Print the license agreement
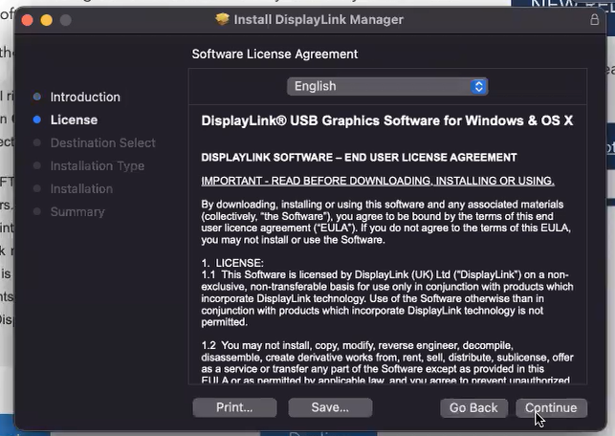Screen dimensions: 615x436 coord(234,407)
